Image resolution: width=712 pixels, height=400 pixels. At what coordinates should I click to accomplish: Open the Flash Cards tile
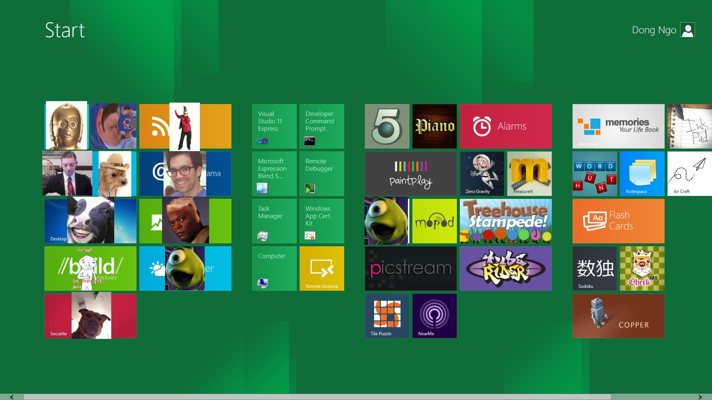pyautogui.click(x=618, y=221)
